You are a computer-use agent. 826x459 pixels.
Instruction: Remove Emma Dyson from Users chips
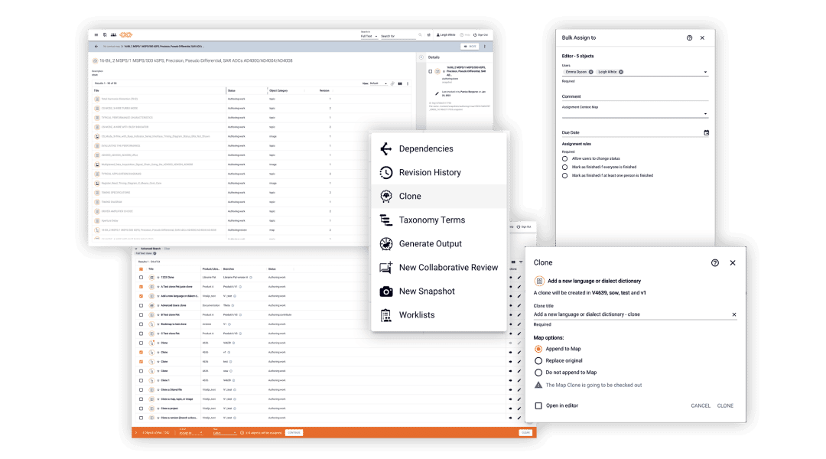click(x=591, y=72)
